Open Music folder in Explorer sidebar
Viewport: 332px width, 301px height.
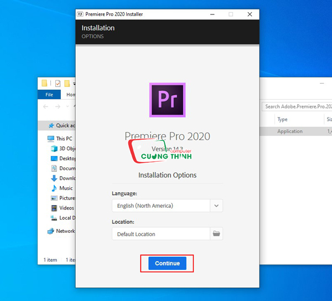point(62,188)
